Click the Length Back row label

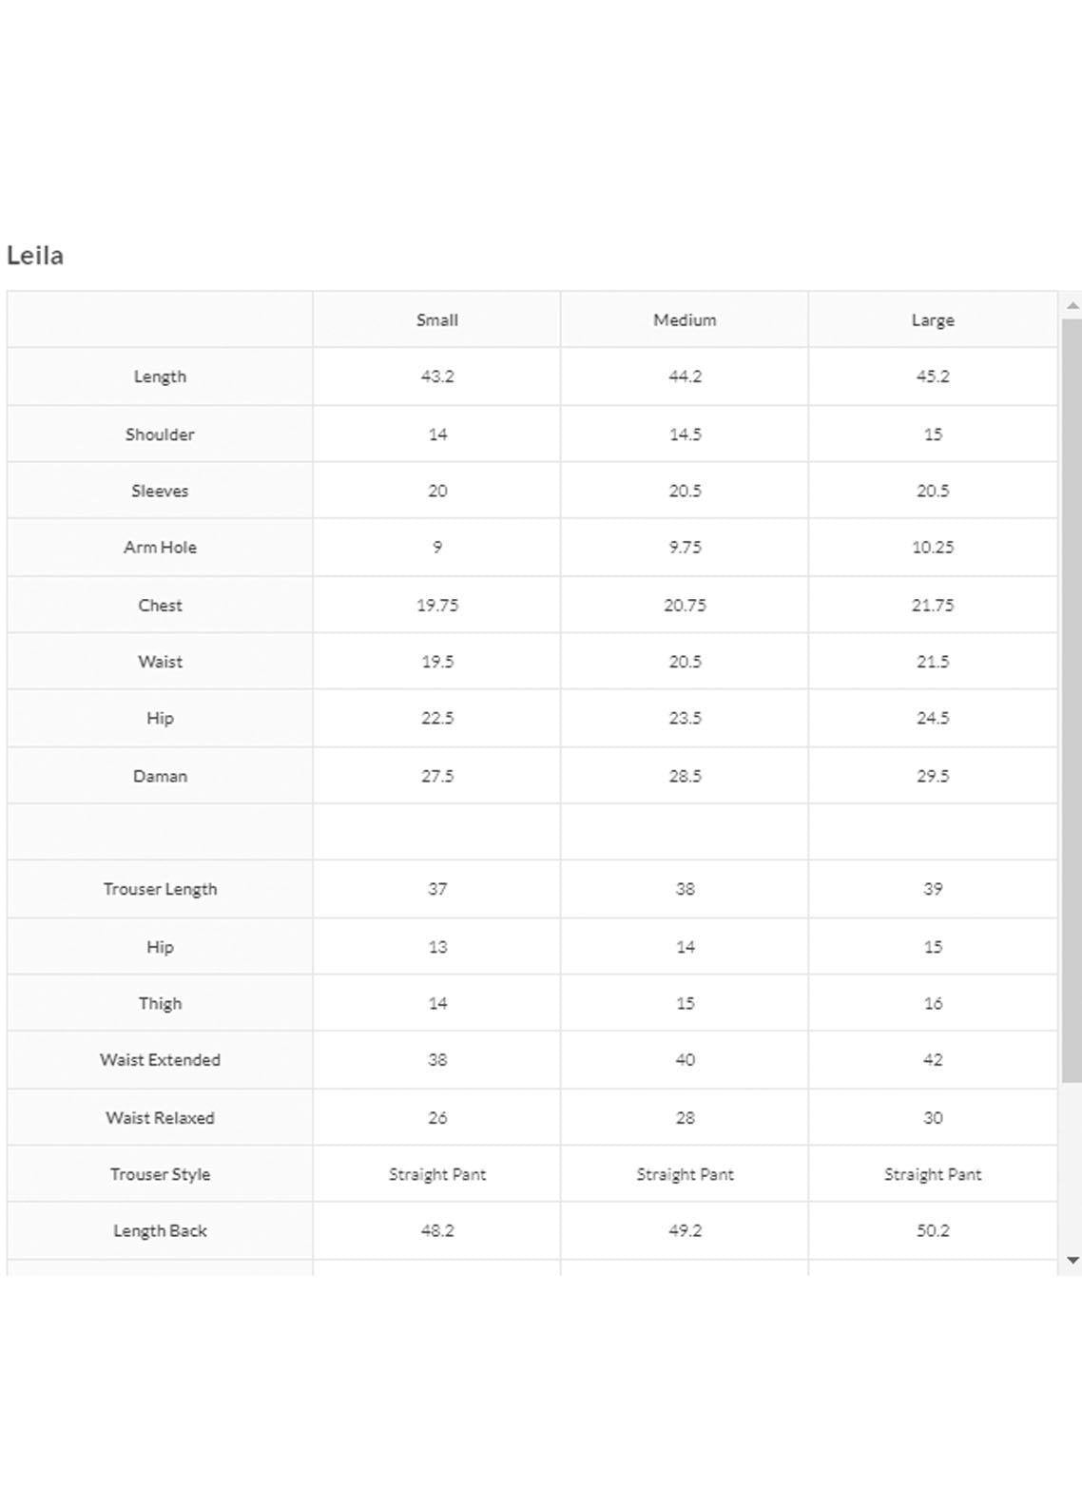pos(160,1231)
